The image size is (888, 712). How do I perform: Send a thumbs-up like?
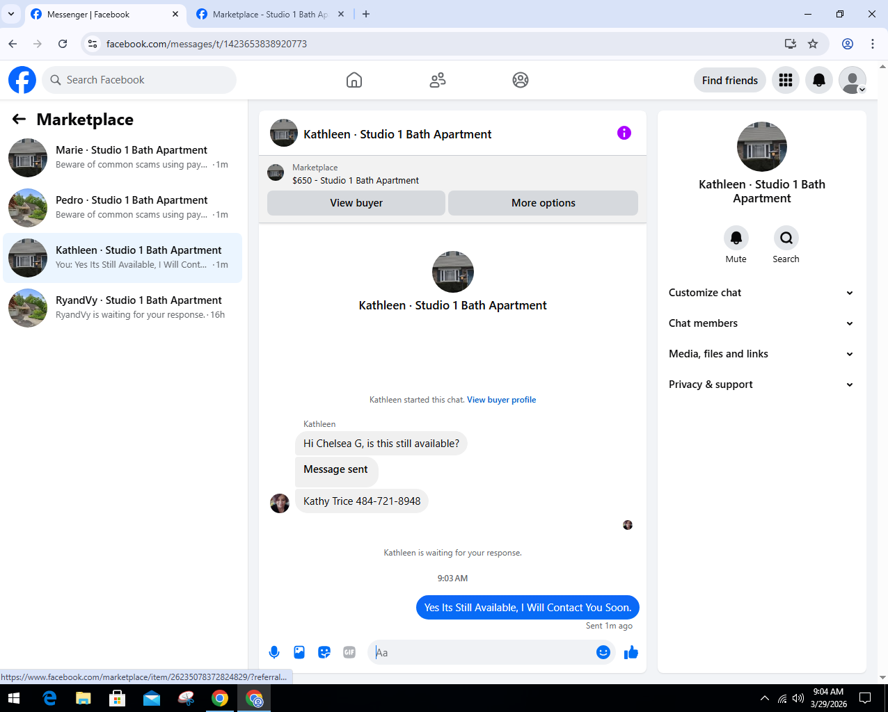click(631, 652)
